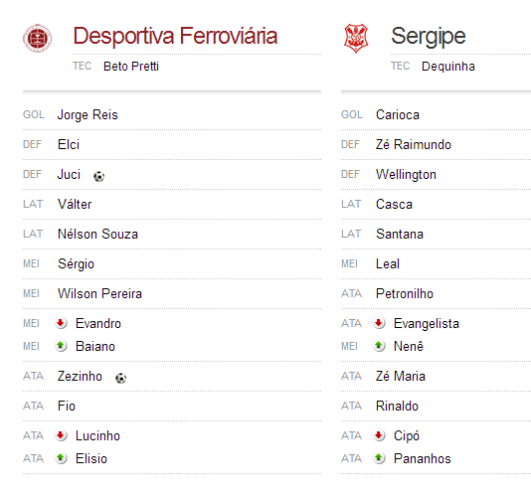Click the green arrow icon beside Elisio
Viewport: 531px width, 498px height.
tap(61, 458)
